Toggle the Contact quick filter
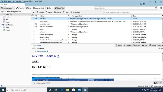This screenshot has height=92, width=163. 58,12
